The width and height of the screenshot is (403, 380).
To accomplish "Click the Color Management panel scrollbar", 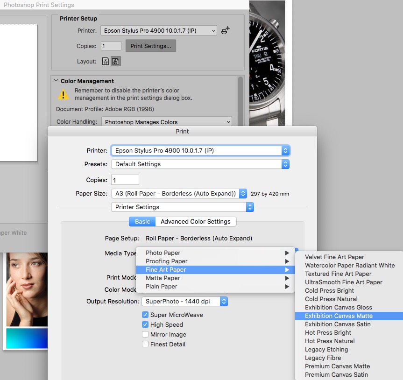I will [240, 101].
